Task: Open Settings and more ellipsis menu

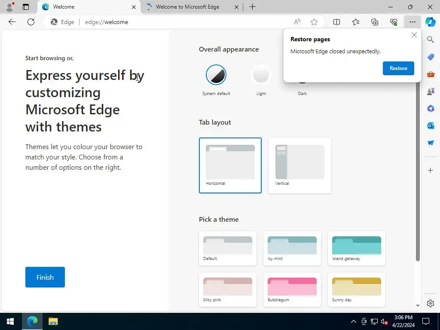Action: pyautogui.click(x=412, y=22)
